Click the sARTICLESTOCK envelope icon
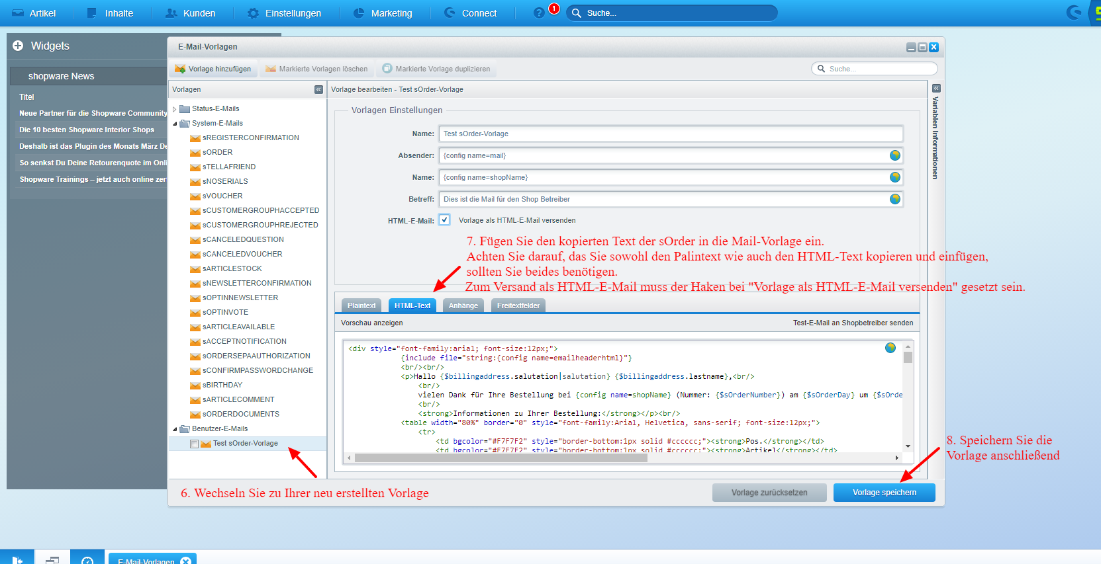Viewport: 1101px width, 564px height. [x=195, y=269]
